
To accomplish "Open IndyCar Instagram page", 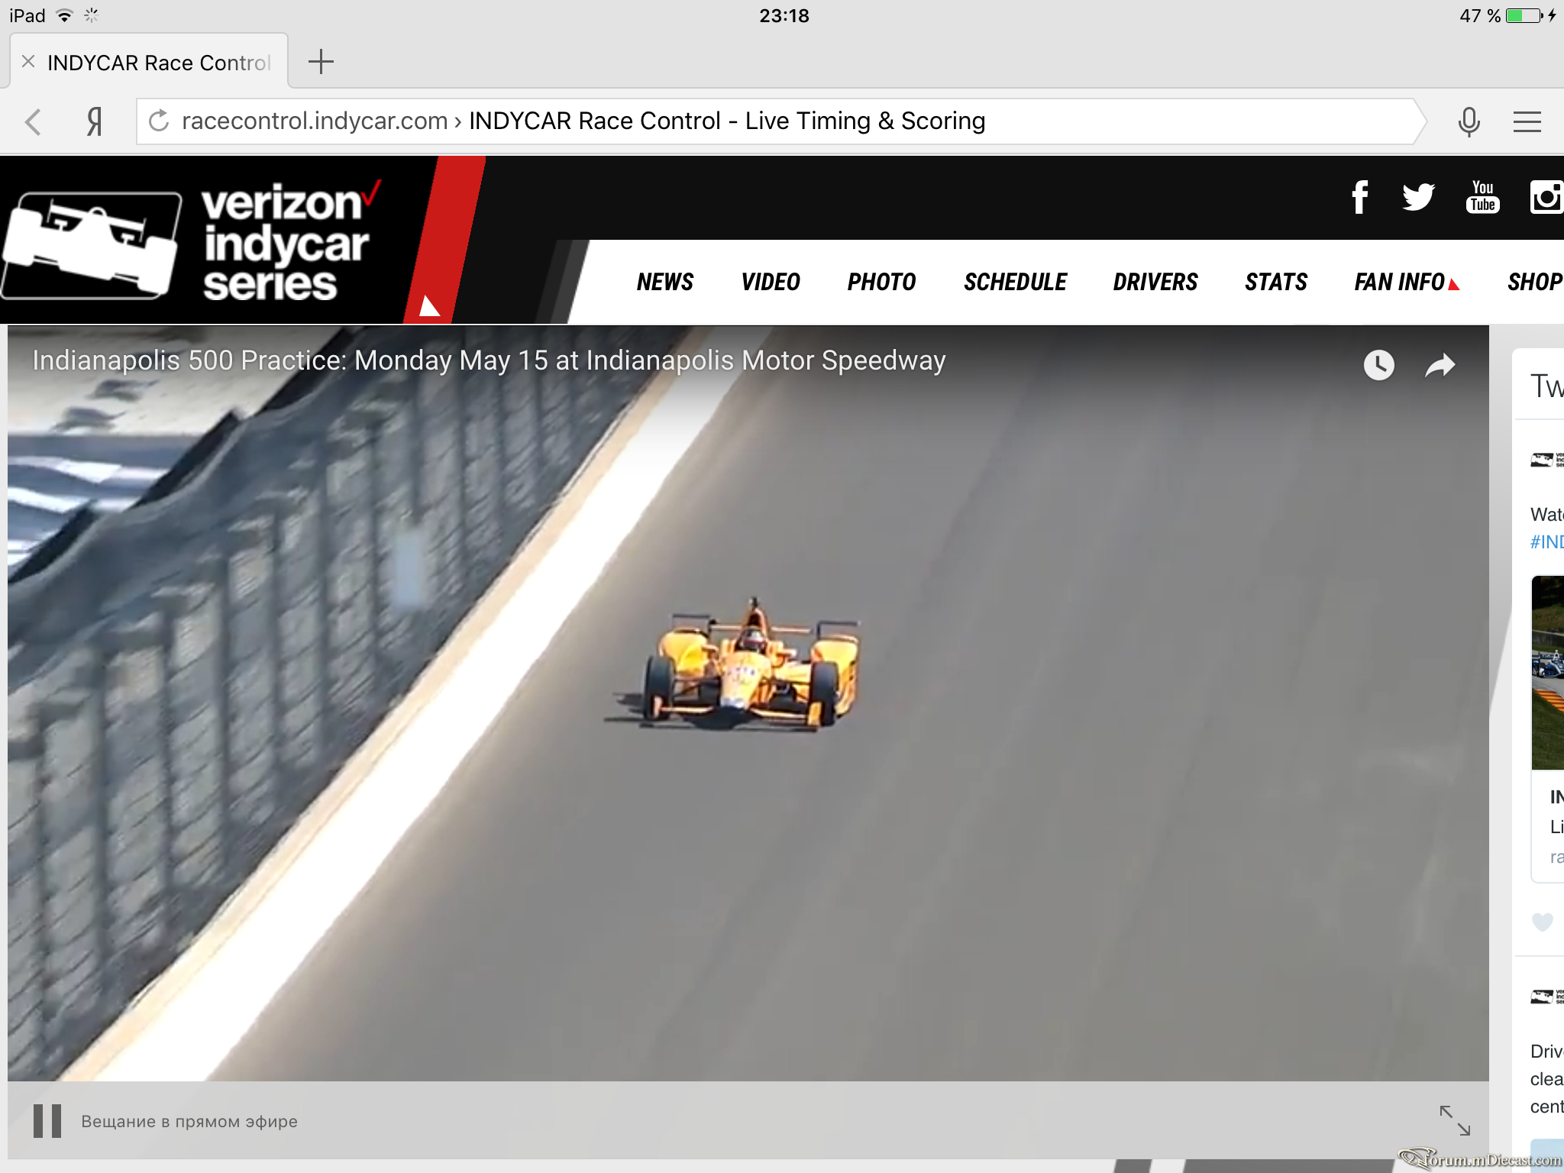I will point(1546,197).
